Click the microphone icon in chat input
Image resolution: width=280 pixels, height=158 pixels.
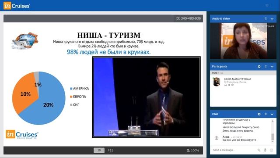[265, 150]
